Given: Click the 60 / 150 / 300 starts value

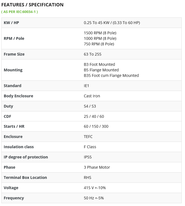Looking at the screenshot, I should (x=96, y=126).
